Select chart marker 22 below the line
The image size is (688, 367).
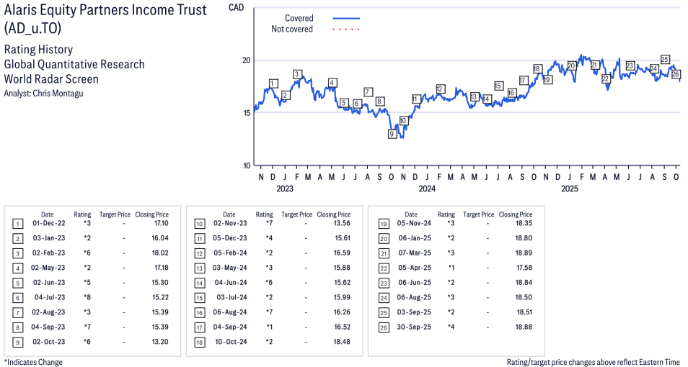(606, 78)
